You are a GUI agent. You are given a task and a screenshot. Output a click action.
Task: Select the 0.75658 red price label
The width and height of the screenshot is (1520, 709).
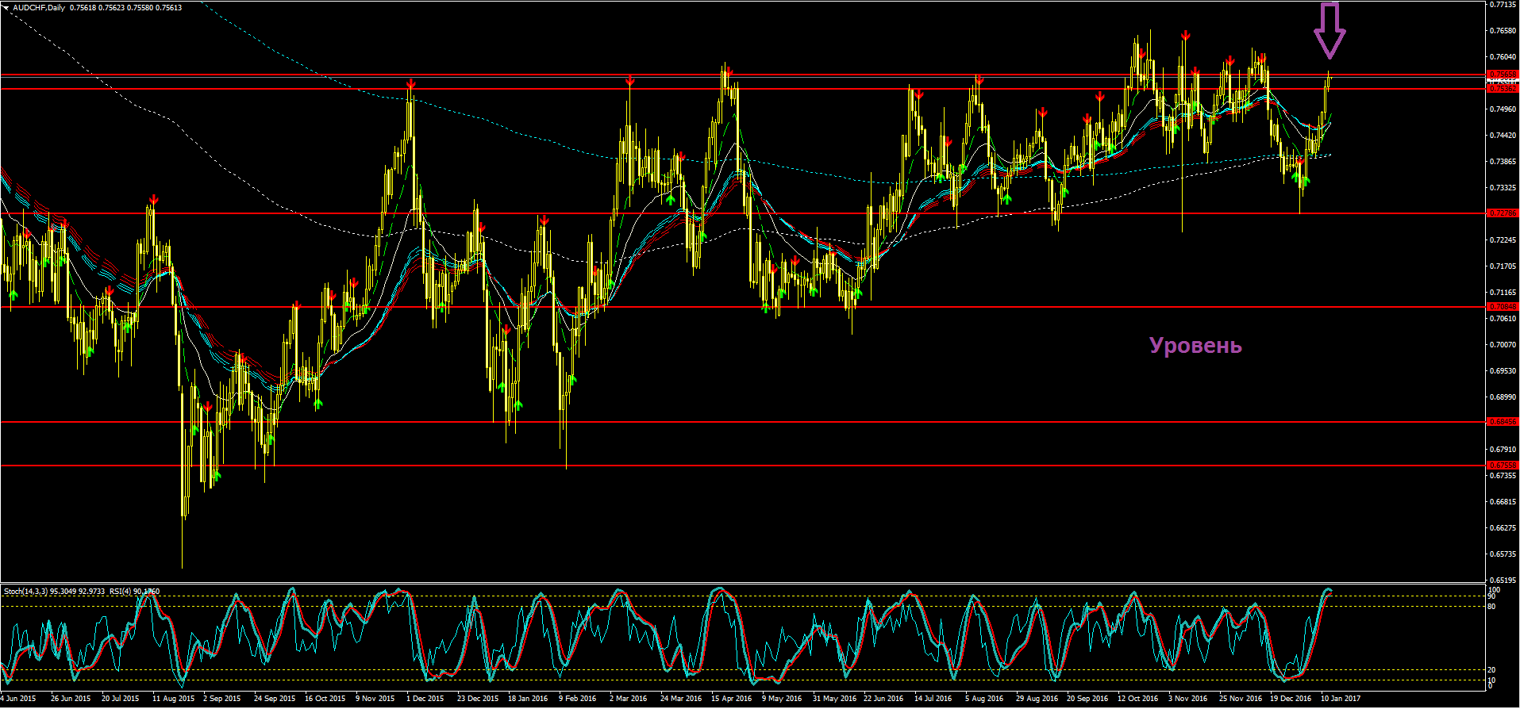click(1503, 75)
